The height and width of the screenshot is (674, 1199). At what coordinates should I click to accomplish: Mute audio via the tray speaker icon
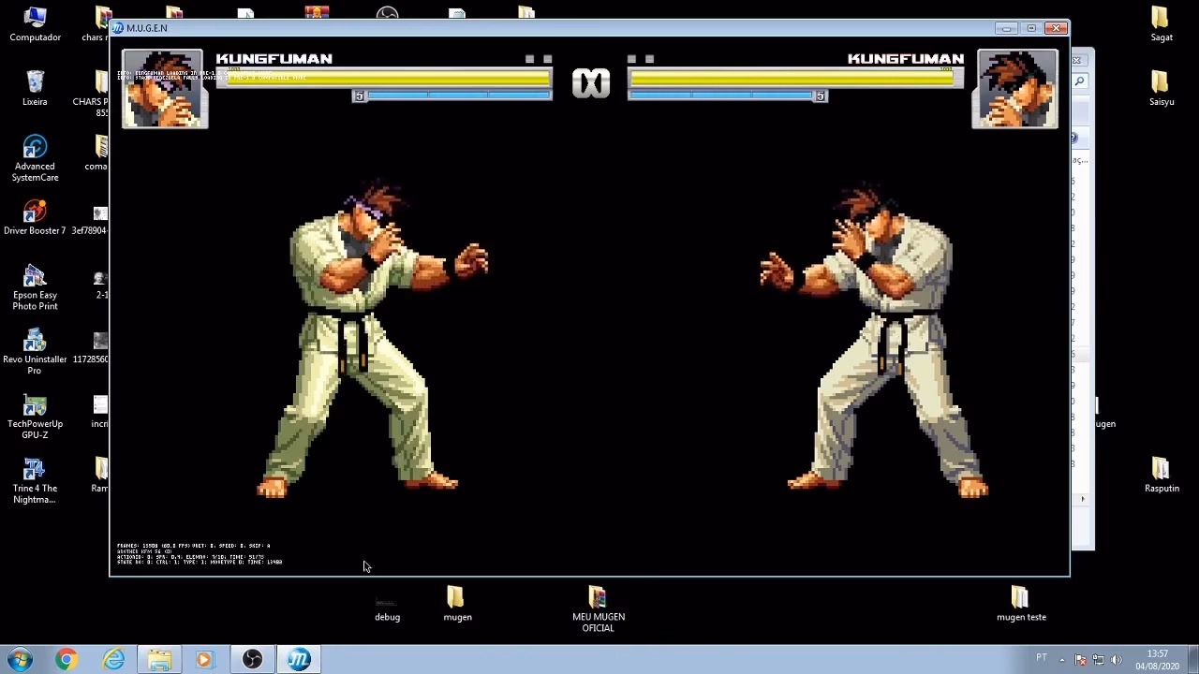point(1117,659)
